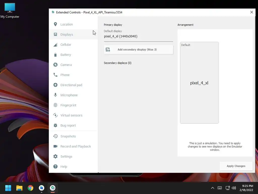The image size is (258, 194).
Task: Go to the Battery section
Action: coord(73,55)
